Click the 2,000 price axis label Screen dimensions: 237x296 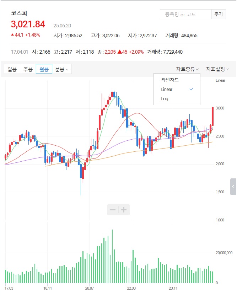coord(220,164)
